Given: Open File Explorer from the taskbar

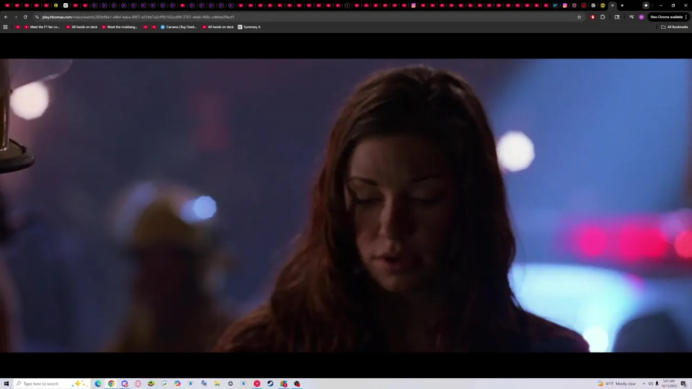Looking at the screenshot, I should 217,384.
